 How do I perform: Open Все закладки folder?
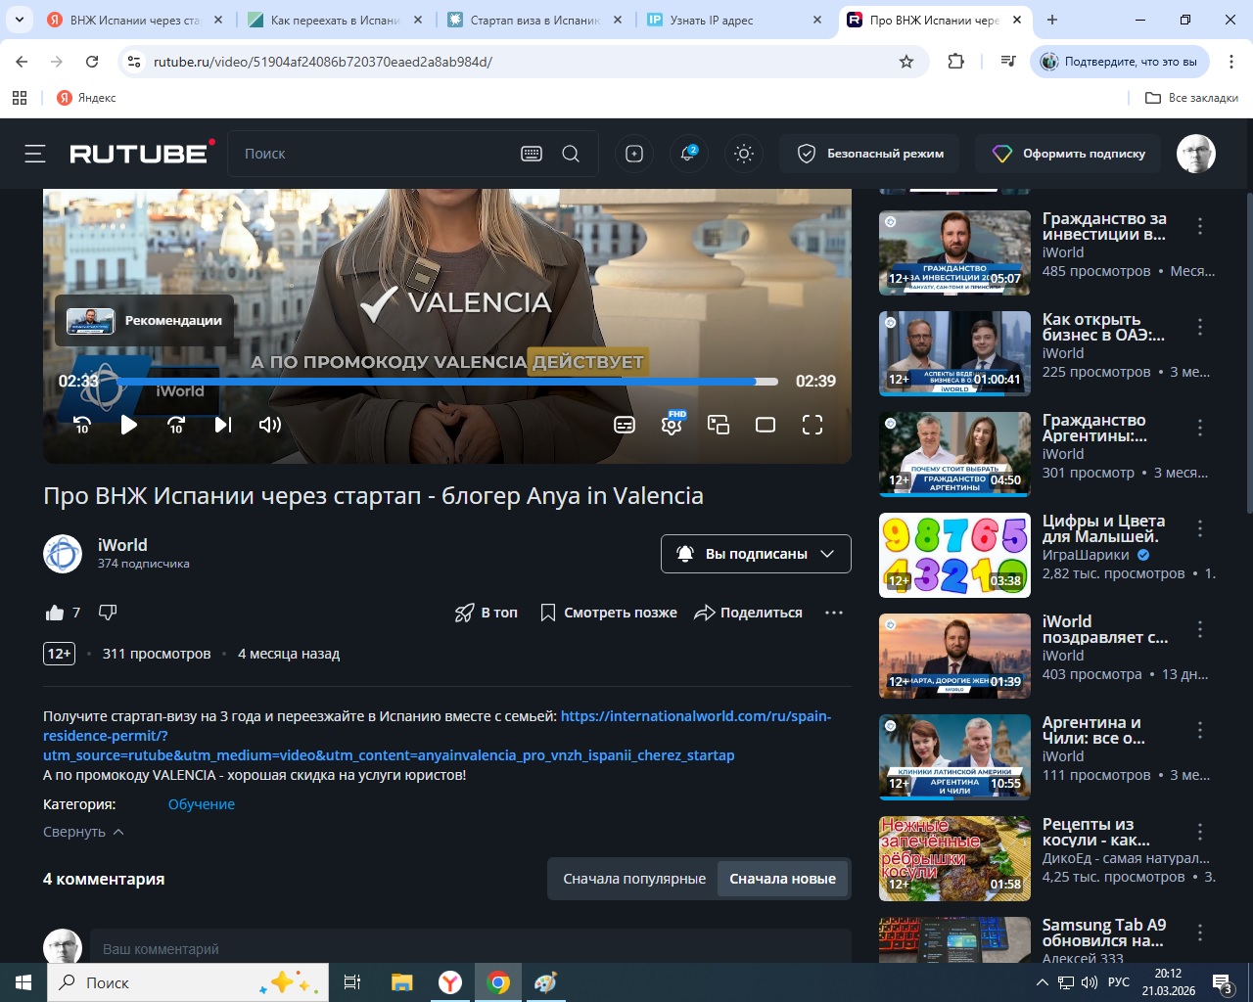coord(1191,98)
